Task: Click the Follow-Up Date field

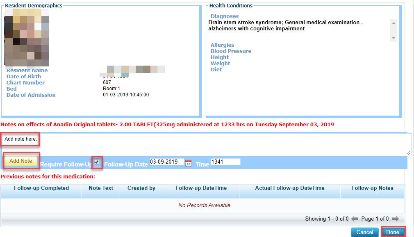Action: coord(166,162)
